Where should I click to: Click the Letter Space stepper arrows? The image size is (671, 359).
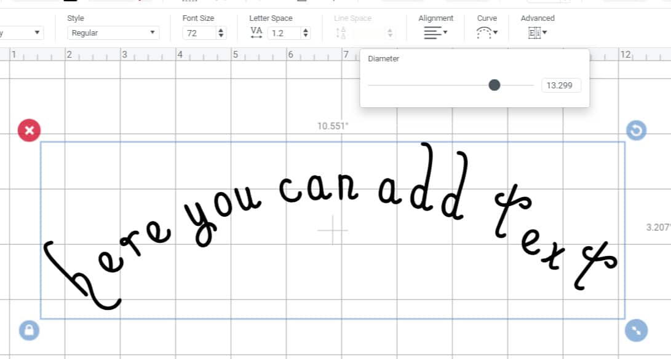tap(306, 33)
